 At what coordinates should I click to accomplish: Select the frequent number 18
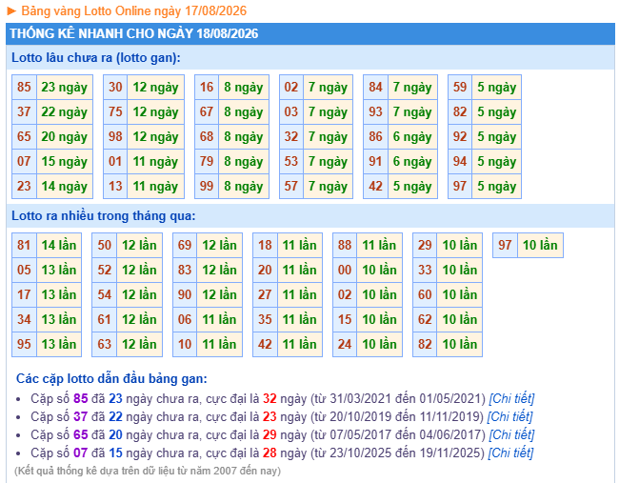[265, 245]
